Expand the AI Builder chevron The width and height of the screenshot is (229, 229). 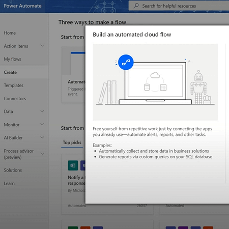42,137
